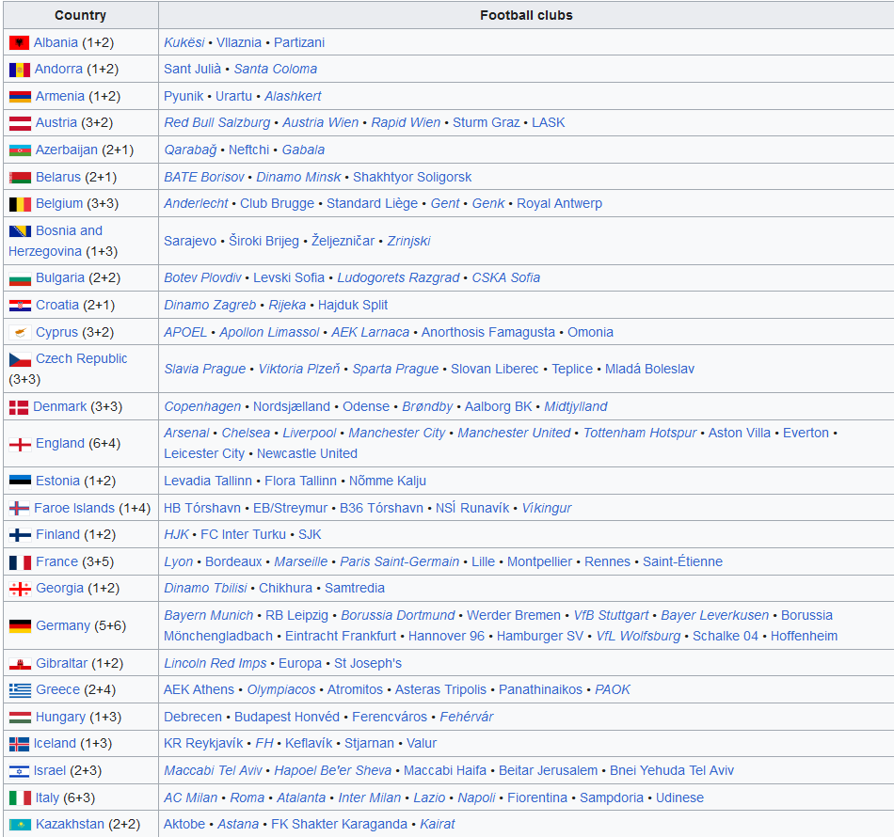Click the Albania flag icon
This screenshot has height=837, width=894.
(x=20, y=42)
